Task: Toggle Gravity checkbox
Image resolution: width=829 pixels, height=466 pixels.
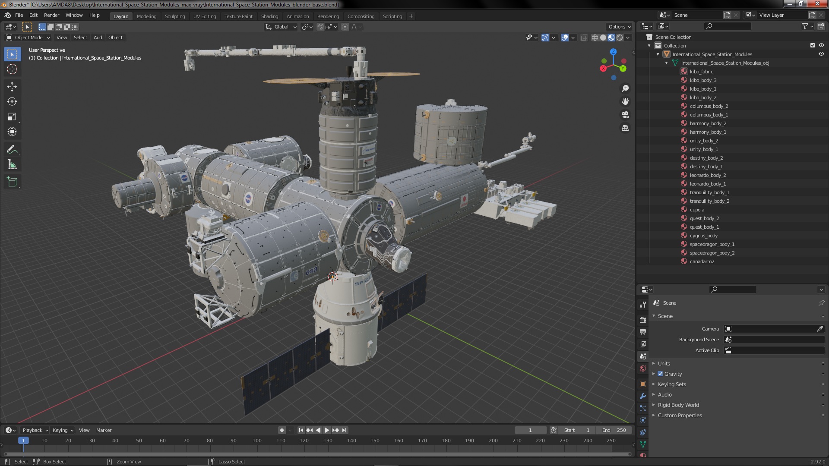Action: (660, 374)
